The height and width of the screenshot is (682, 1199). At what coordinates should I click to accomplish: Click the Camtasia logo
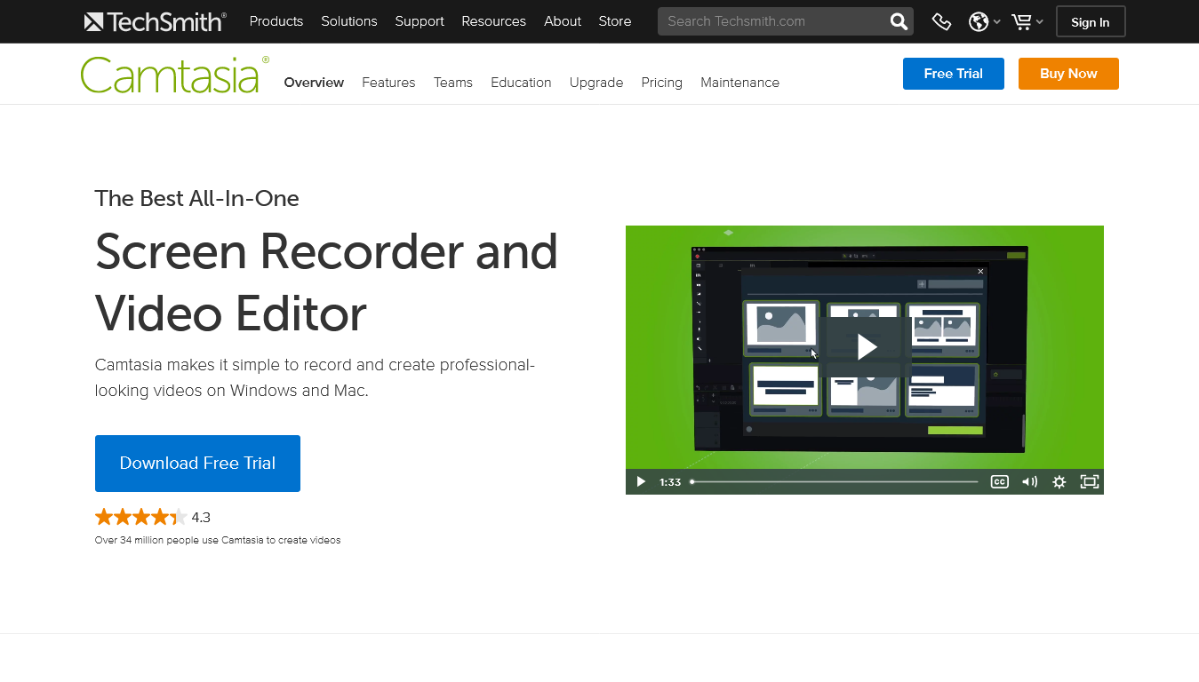pyautogui.click(x=174, y=75)
